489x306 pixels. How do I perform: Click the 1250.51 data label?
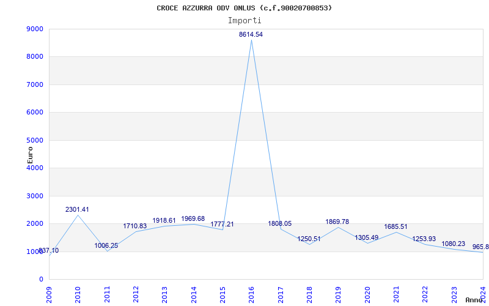coord(309,239)
